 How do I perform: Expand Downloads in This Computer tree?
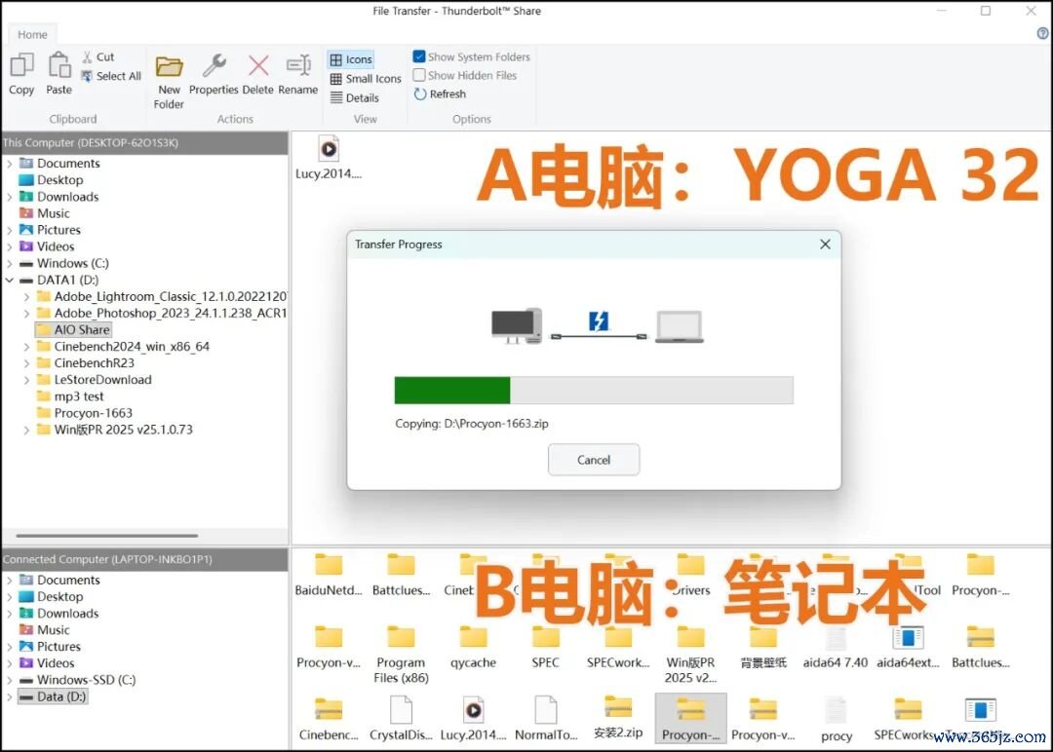[10, 197]
